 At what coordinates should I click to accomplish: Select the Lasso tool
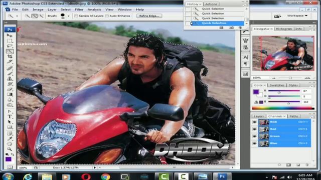[x=10, y=46]
